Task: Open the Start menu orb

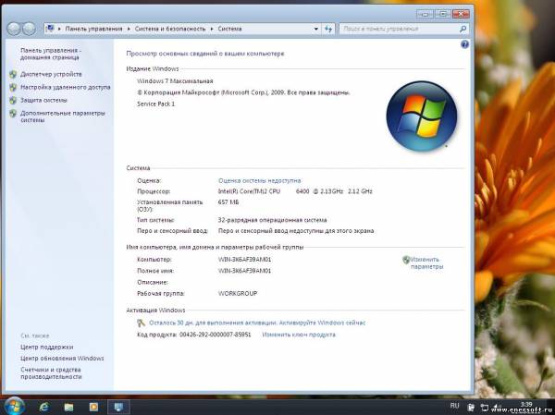Action: 15,406
